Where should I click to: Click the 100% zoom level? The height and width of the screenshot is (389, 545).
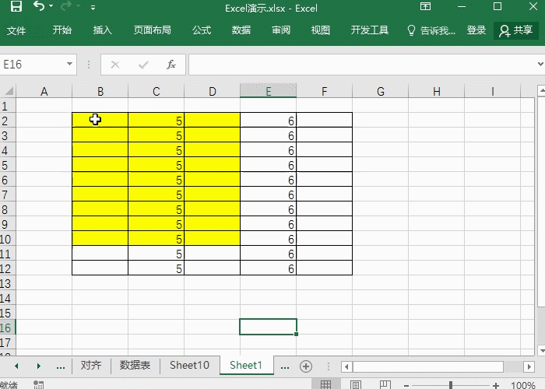click(523, 385)
